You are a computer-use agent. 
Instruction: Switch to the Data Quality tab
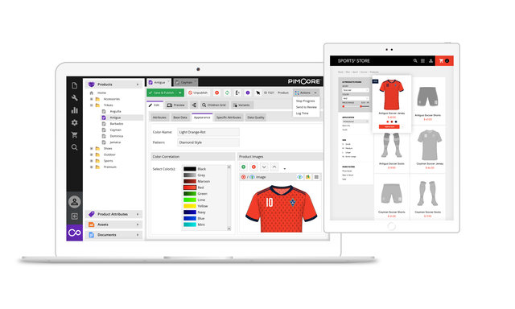coord(256,117)
